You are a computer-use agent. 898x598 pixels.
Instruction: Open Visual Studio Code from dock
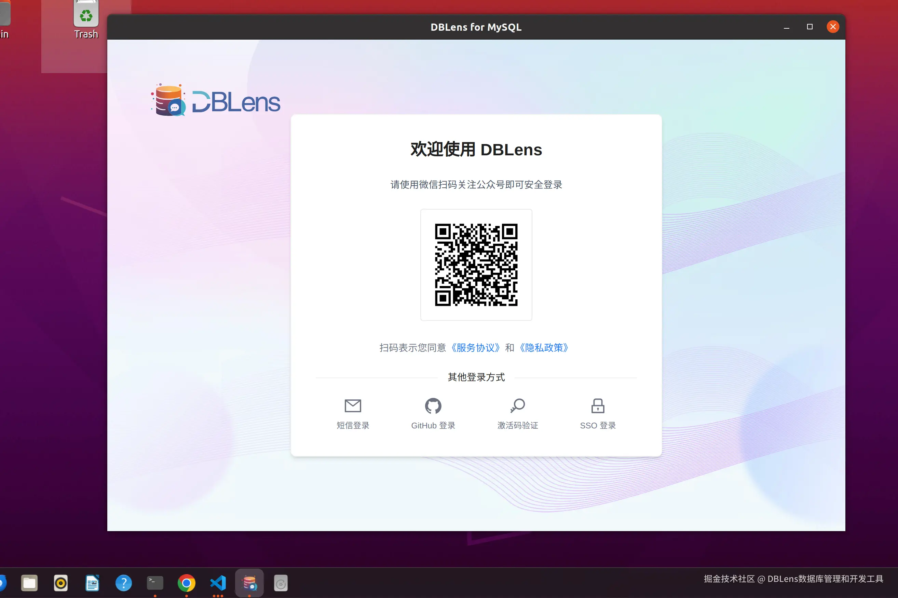pyautogui.click(x=218, y=583)
